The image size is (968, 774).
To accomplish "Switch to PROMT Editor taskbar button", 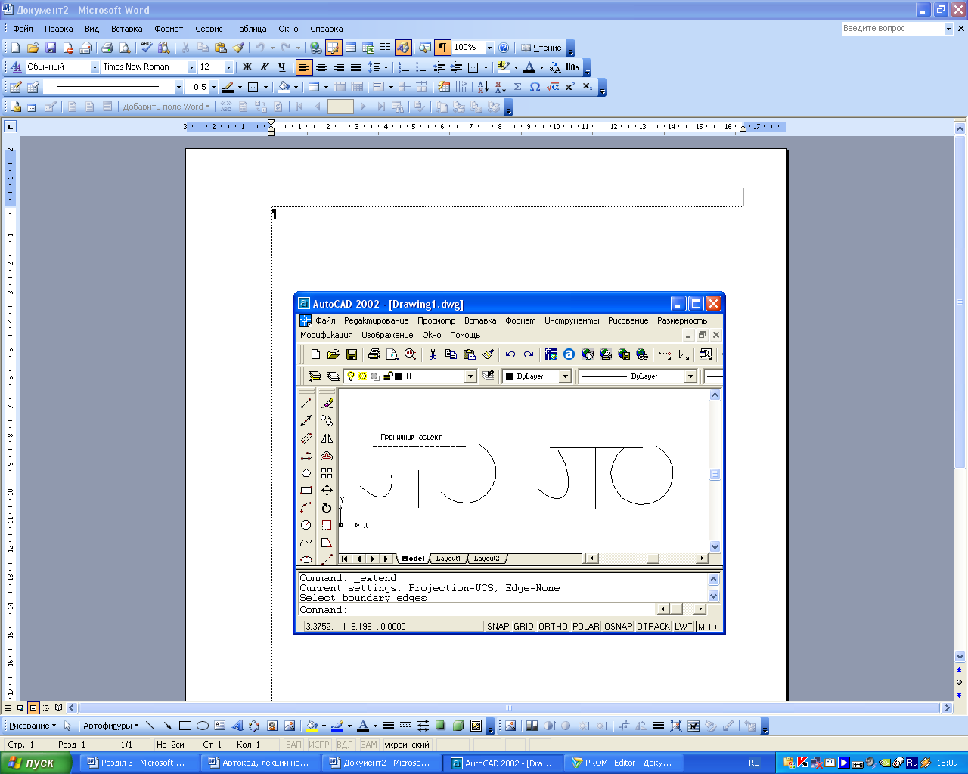I will [x=622, y=763].
